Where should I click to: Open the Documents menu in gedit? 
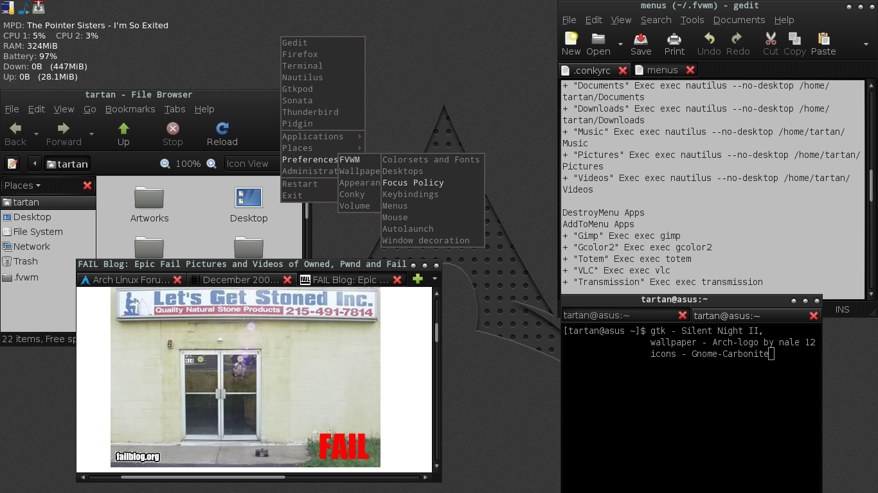point(739,20)
